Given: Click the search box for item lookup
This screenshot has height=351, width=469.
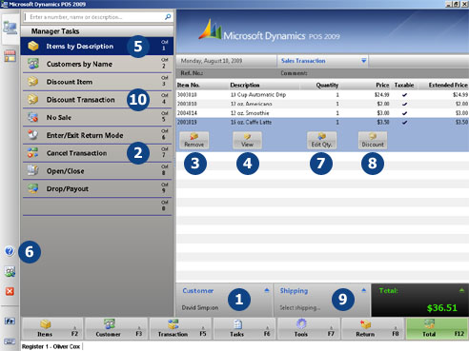Looking at the screenshot, I should (98, 17).
